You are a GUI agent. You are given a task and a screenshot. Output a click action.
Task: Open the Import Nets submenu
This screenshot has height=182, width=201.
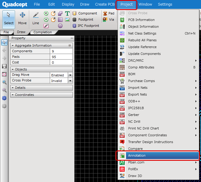pyautogui.click(x=158, y=88)
